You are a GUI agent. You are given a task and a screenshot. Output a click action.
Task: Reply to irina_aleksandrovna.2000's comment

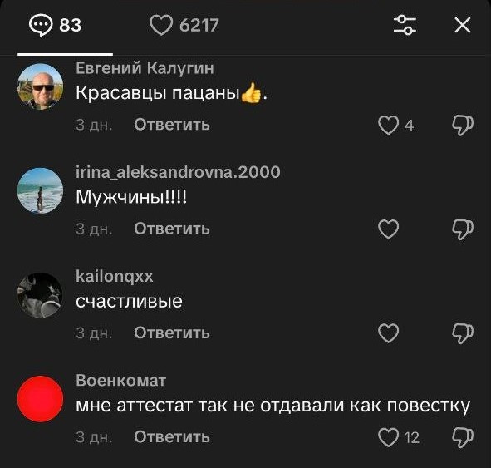(x=172, y=229)
